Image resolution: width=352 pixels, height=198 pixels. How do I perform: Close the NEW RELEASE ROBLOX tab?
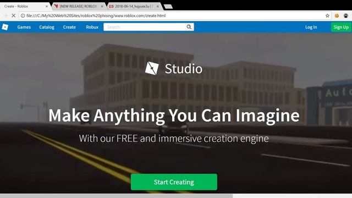(x=102, y=6)
